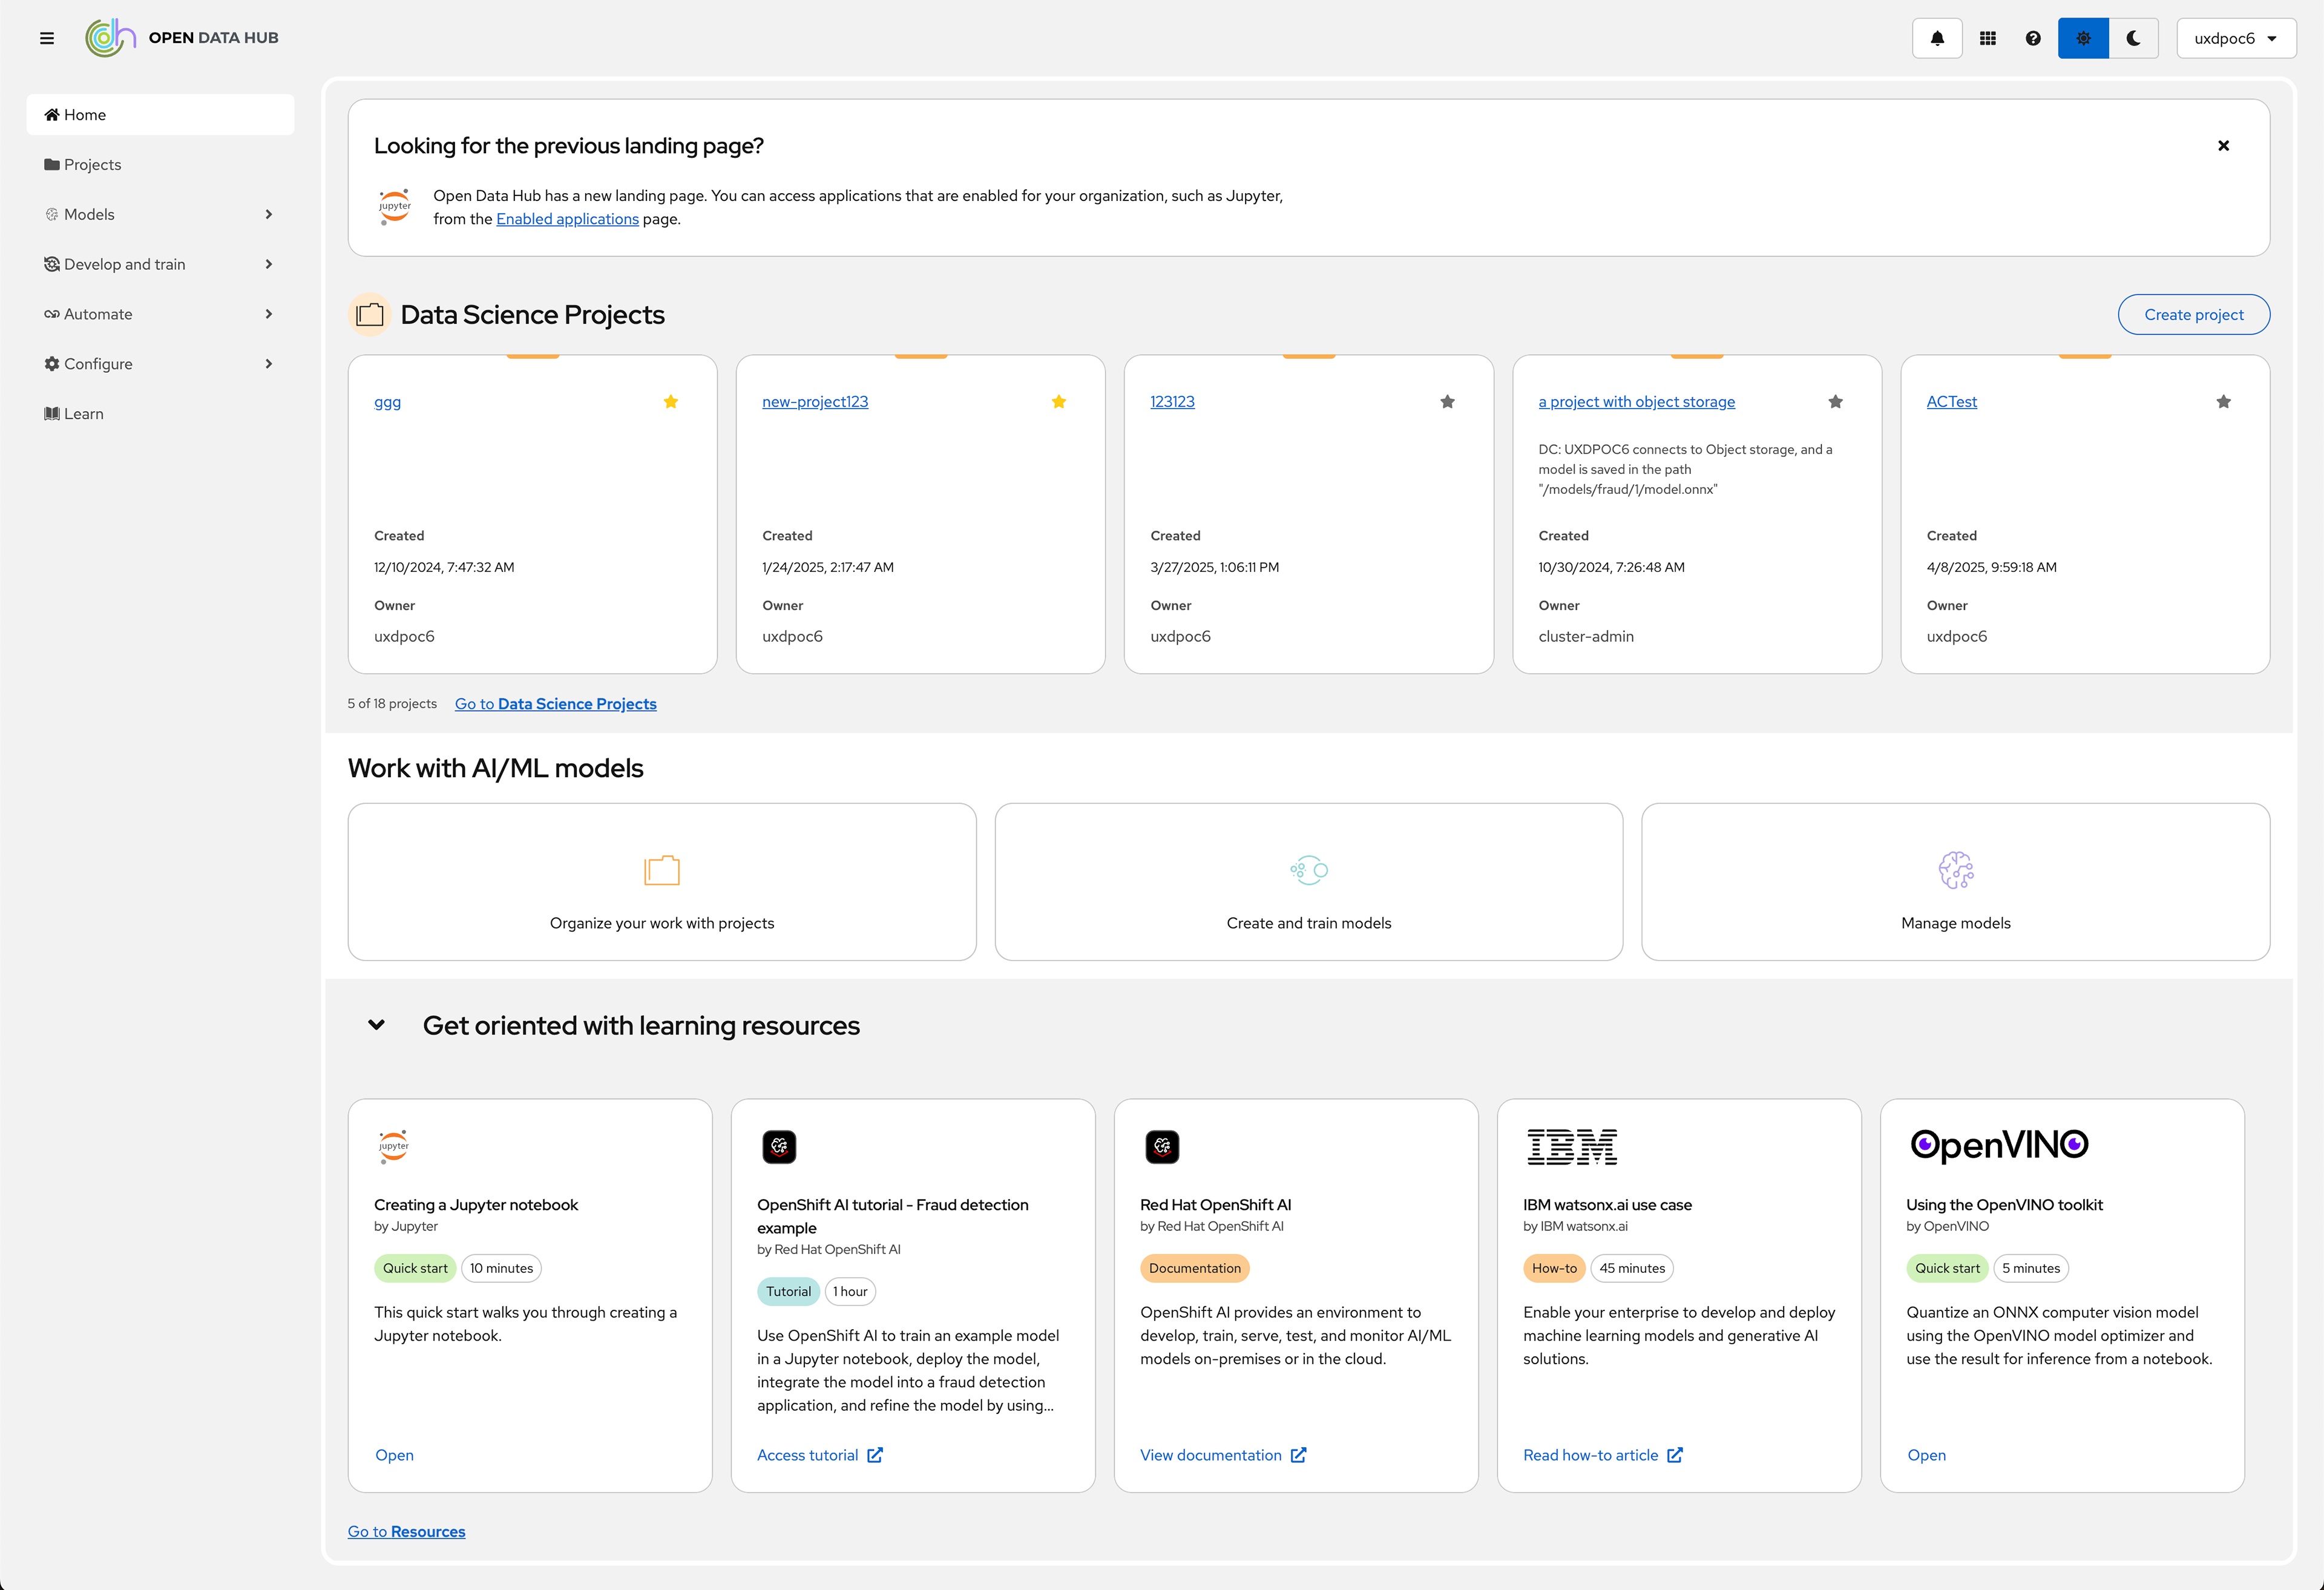The height and width of the screenshot is (1590, 2324).
Task: Favorite the ACTest project star
Action: (x=2223, y=402)
